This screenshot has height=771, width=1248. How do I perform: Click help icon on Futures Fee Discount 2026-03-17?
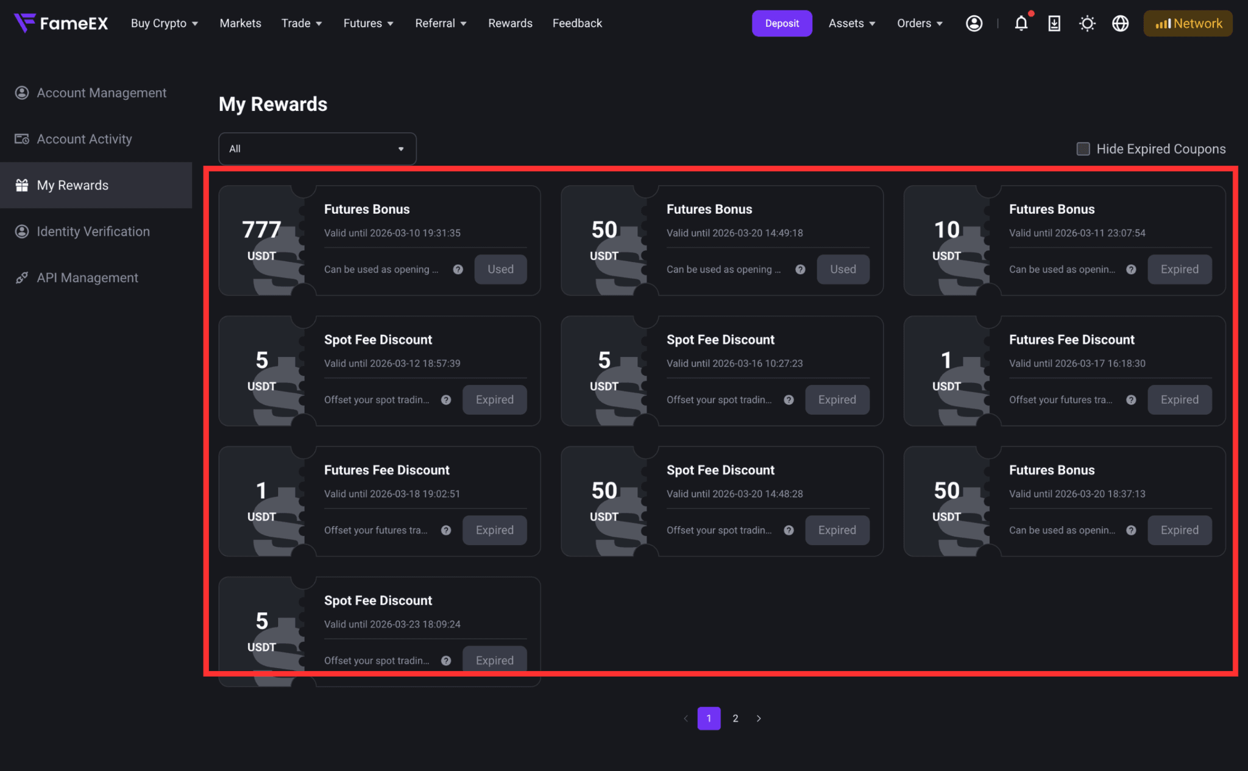[x=1131, y=400]
